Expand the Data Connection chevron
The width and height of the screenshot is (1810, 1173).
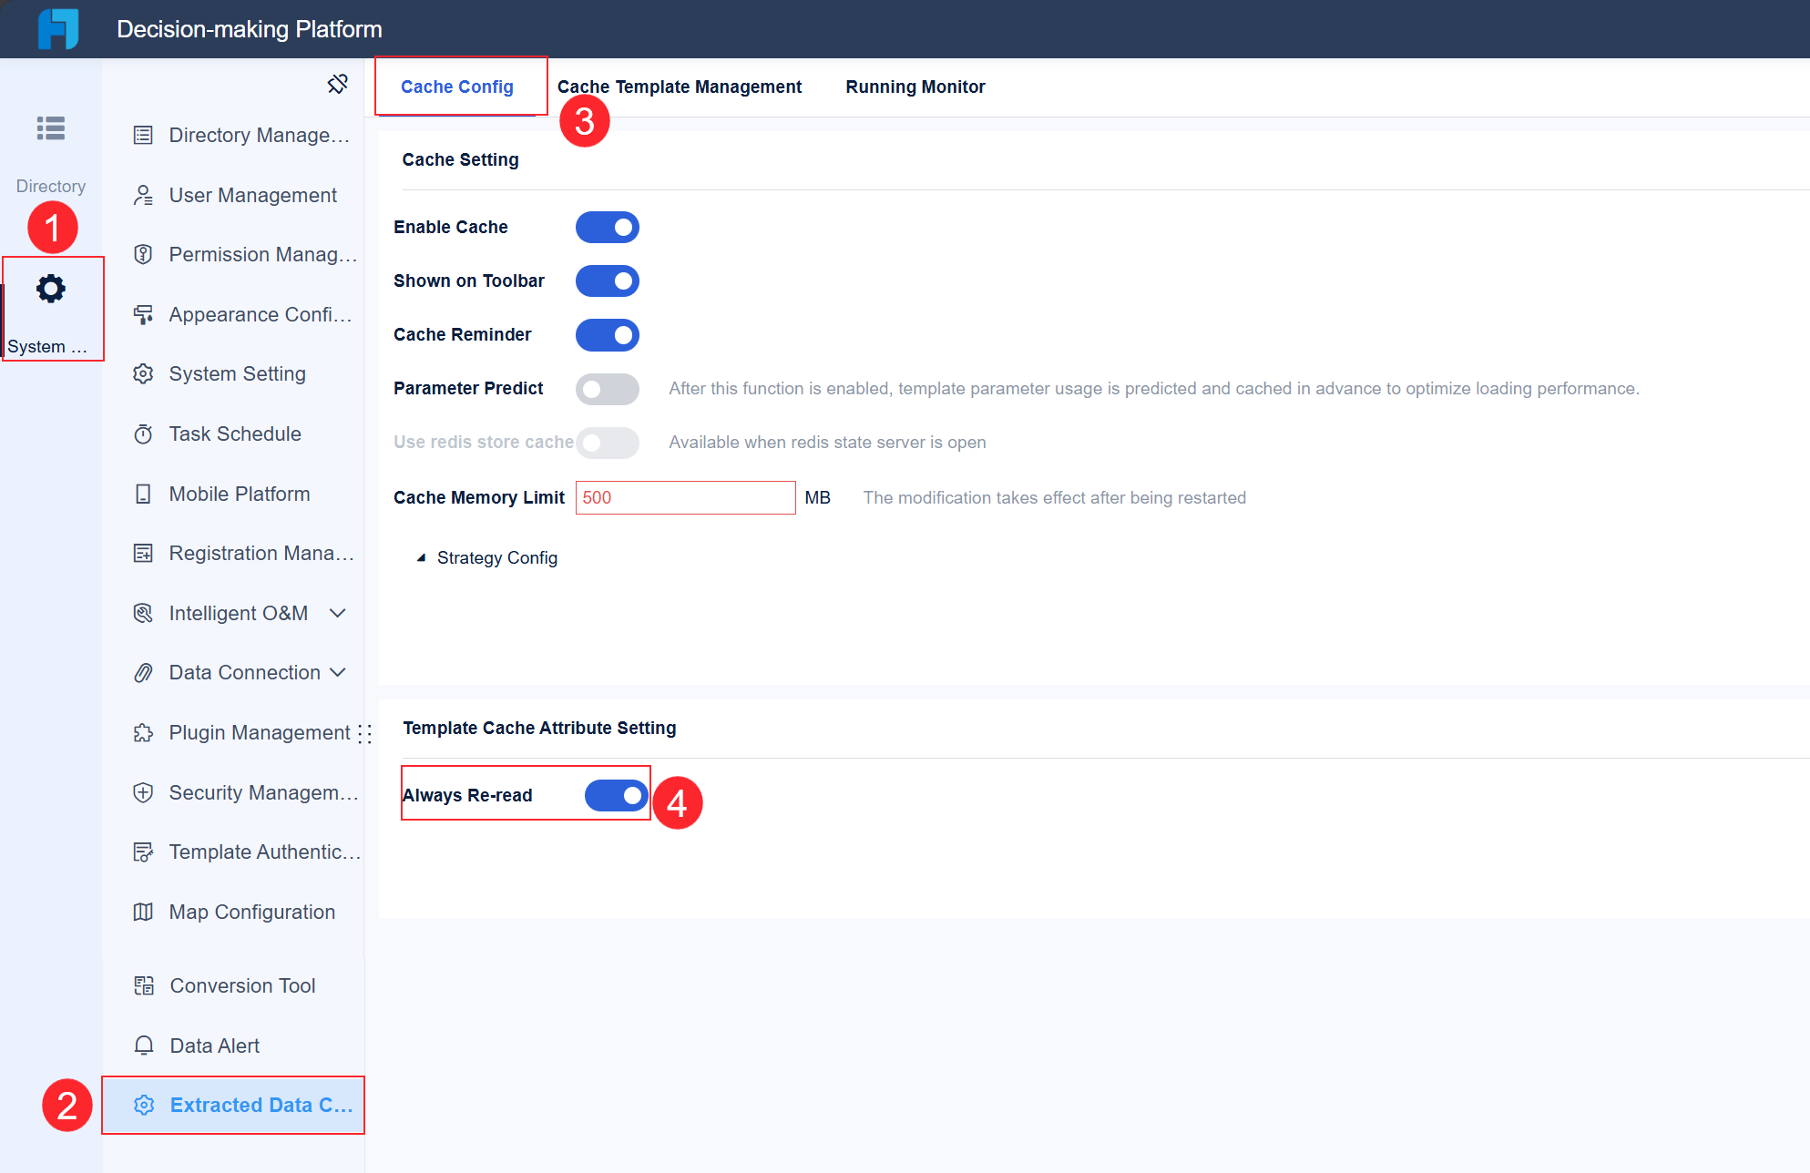[338, 672]
